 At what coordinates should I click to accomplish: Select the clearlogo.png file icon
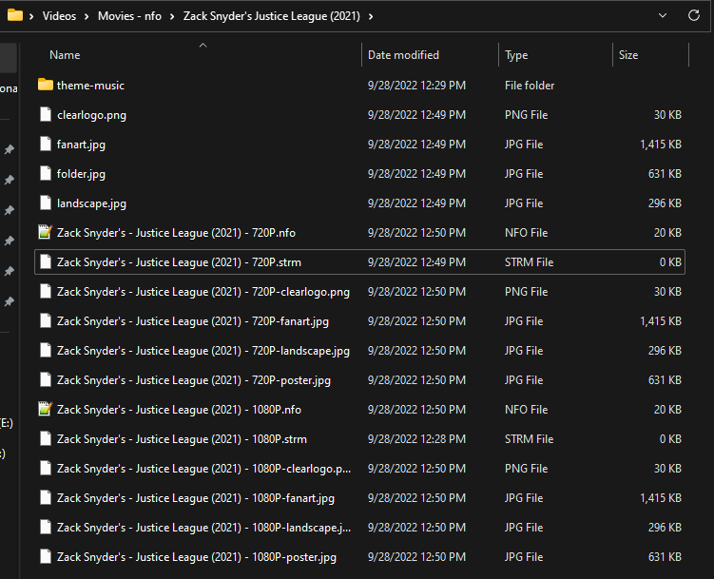pos(46,115)
